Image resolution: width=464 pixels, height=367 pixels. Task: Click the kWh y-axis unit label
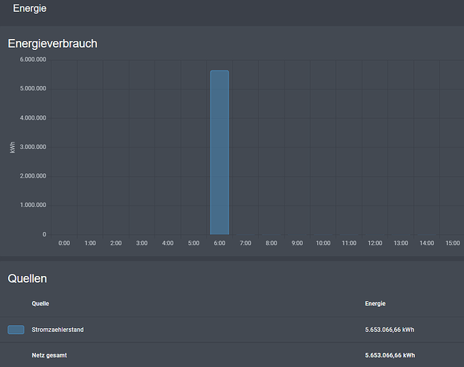pos(13,148)
